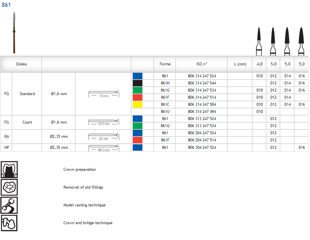
Task: Click the ISO n° column header
Action: (x=202, y=64)
